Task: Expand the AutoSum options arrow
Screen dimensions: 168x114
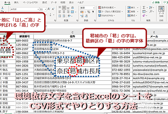Action: point(147,8)
